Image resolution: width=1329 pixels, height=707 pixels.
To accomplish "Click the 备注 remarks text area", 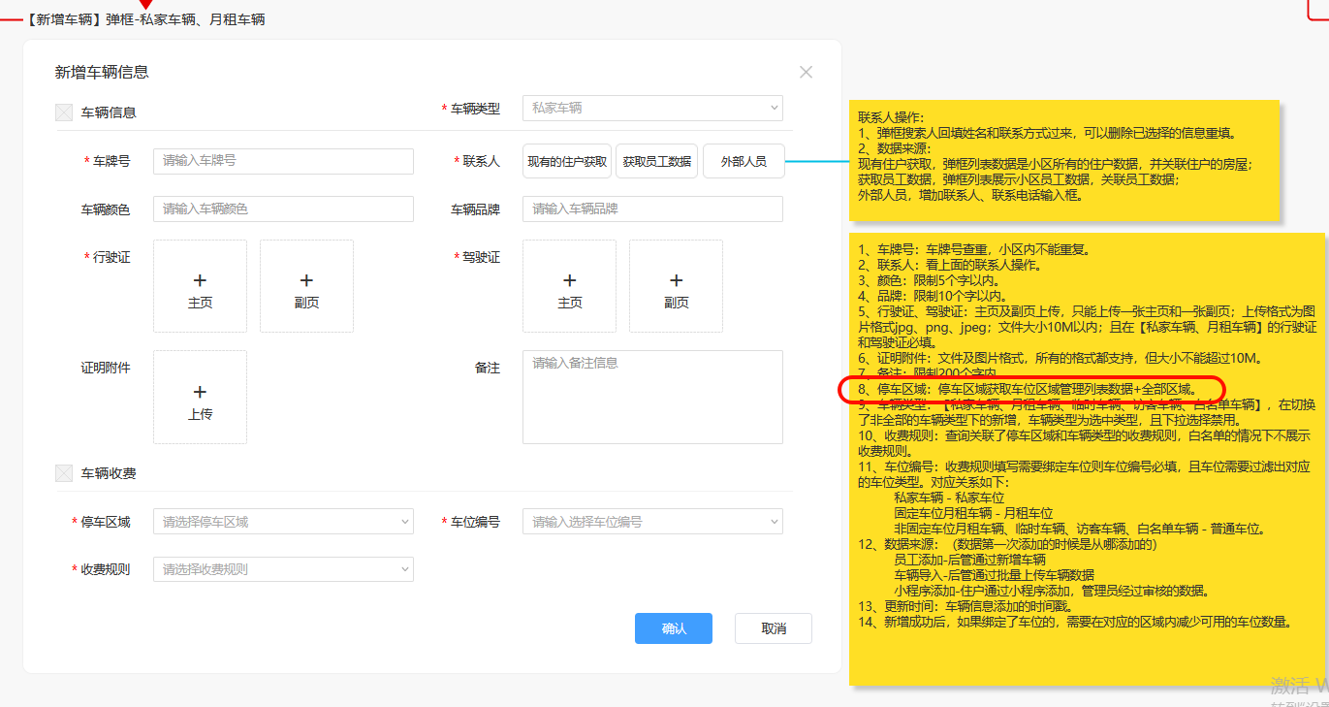I will pyautogui.click(x=651, y=398).
